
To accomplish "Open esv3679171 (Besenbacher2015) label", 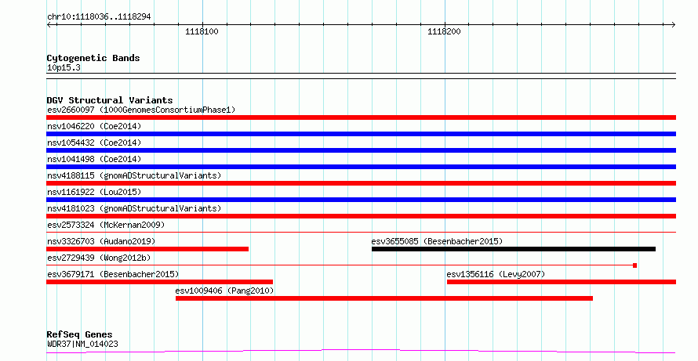I will click(x=113, y=274).
